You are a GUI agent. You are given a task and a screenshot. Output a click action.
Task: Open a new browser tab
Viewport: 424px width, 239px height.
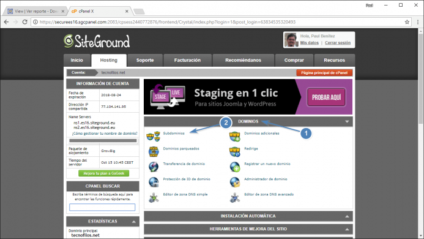tap(139, 12)
